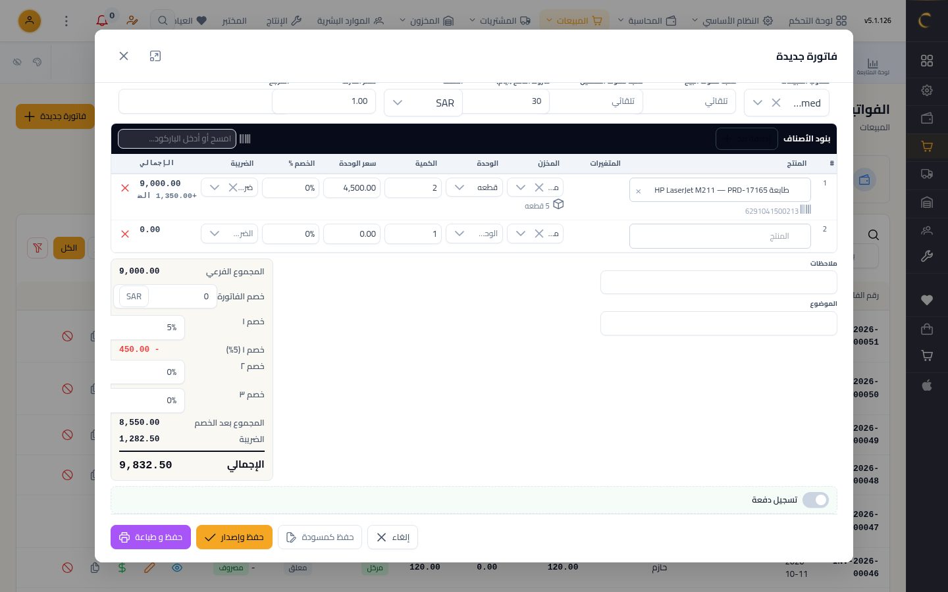948x592 pixels.
Task: Open the tax dropdown in item row 2
Action: (x=229, y=234)
